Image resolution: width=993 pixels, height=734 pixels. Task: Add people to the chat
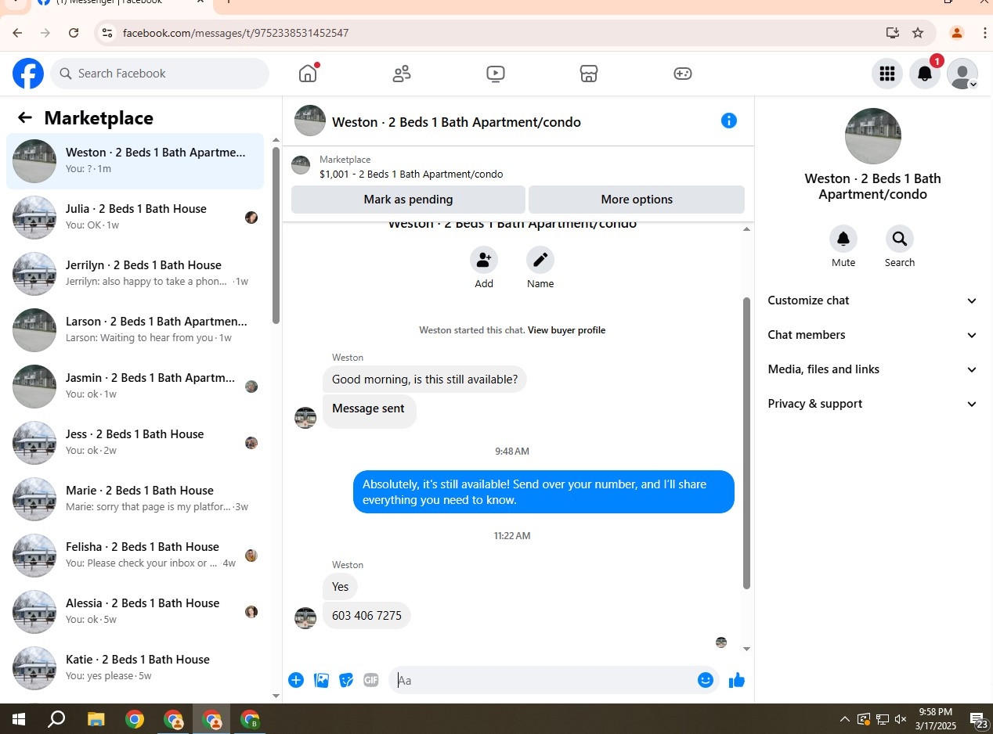[x=484, y=260]
